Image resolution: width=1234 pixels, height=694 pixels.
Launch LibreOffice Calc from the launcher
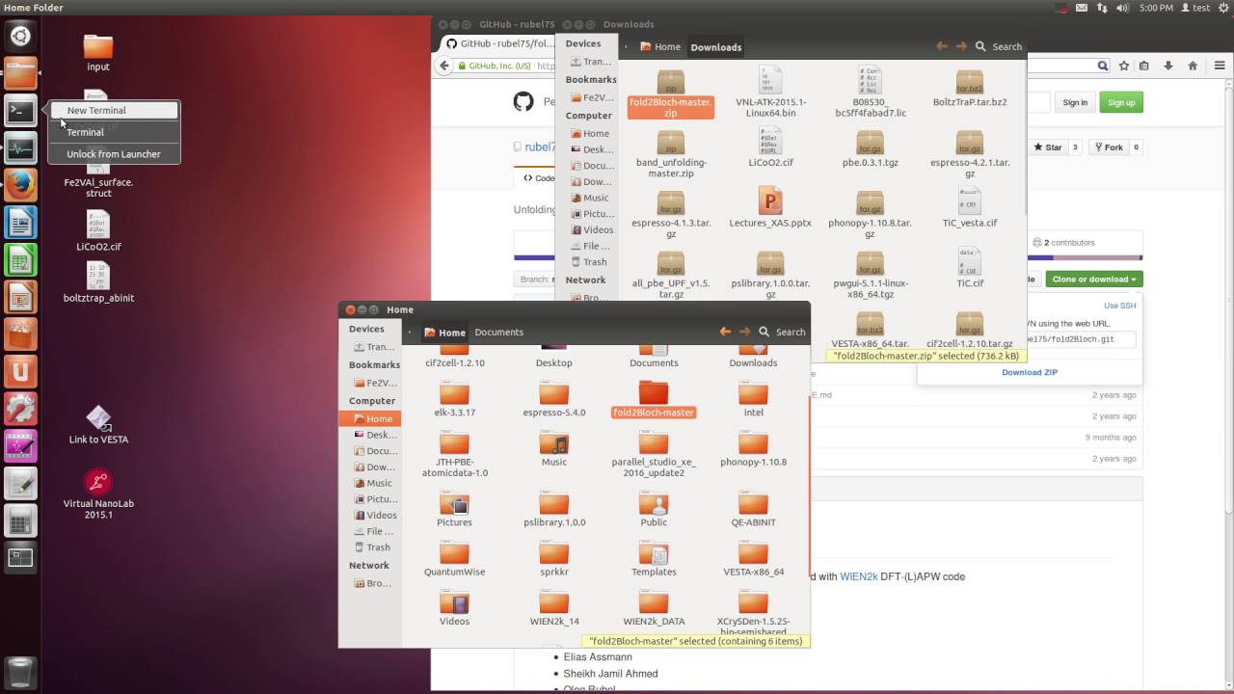pyautogui.click(x=20, y=259)
